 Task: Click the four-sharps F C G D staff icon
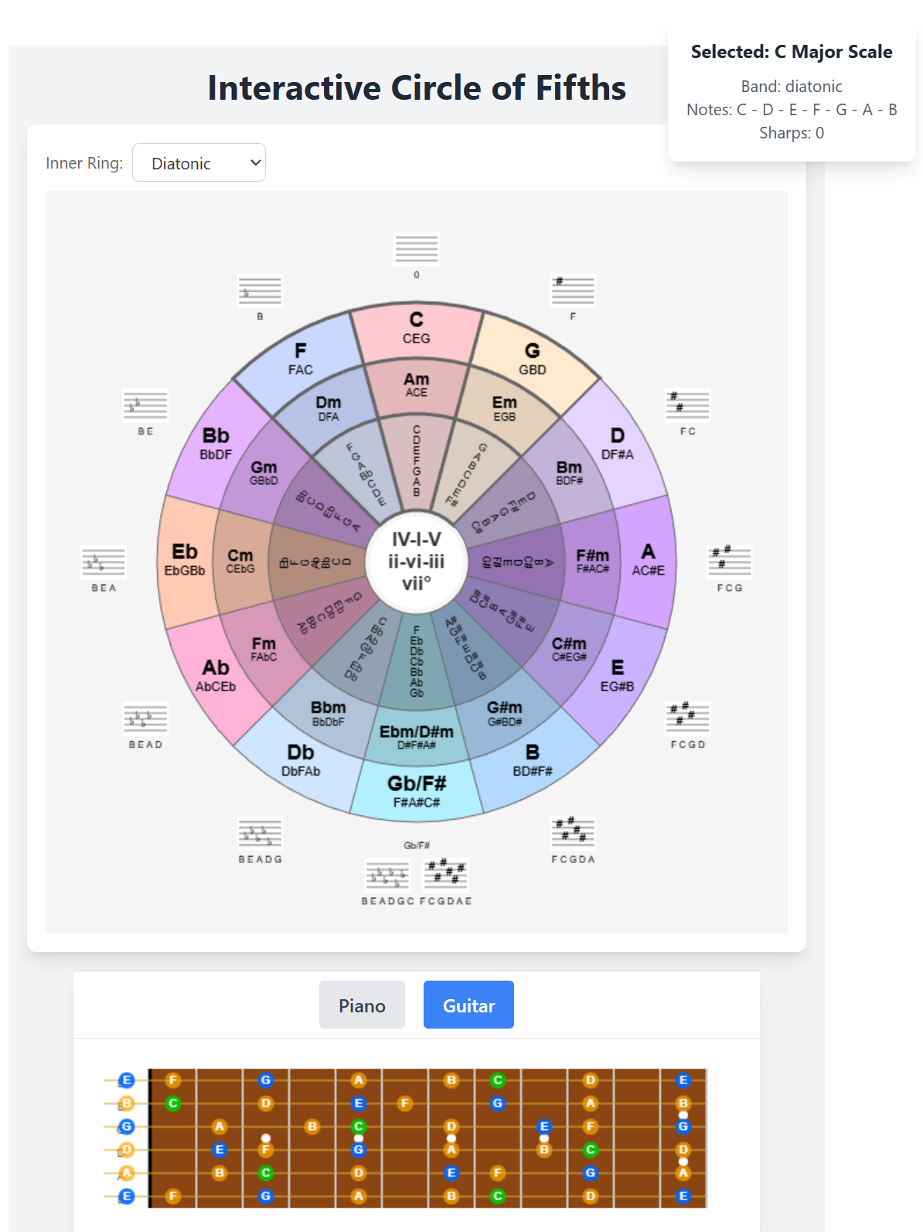point(687,718)
